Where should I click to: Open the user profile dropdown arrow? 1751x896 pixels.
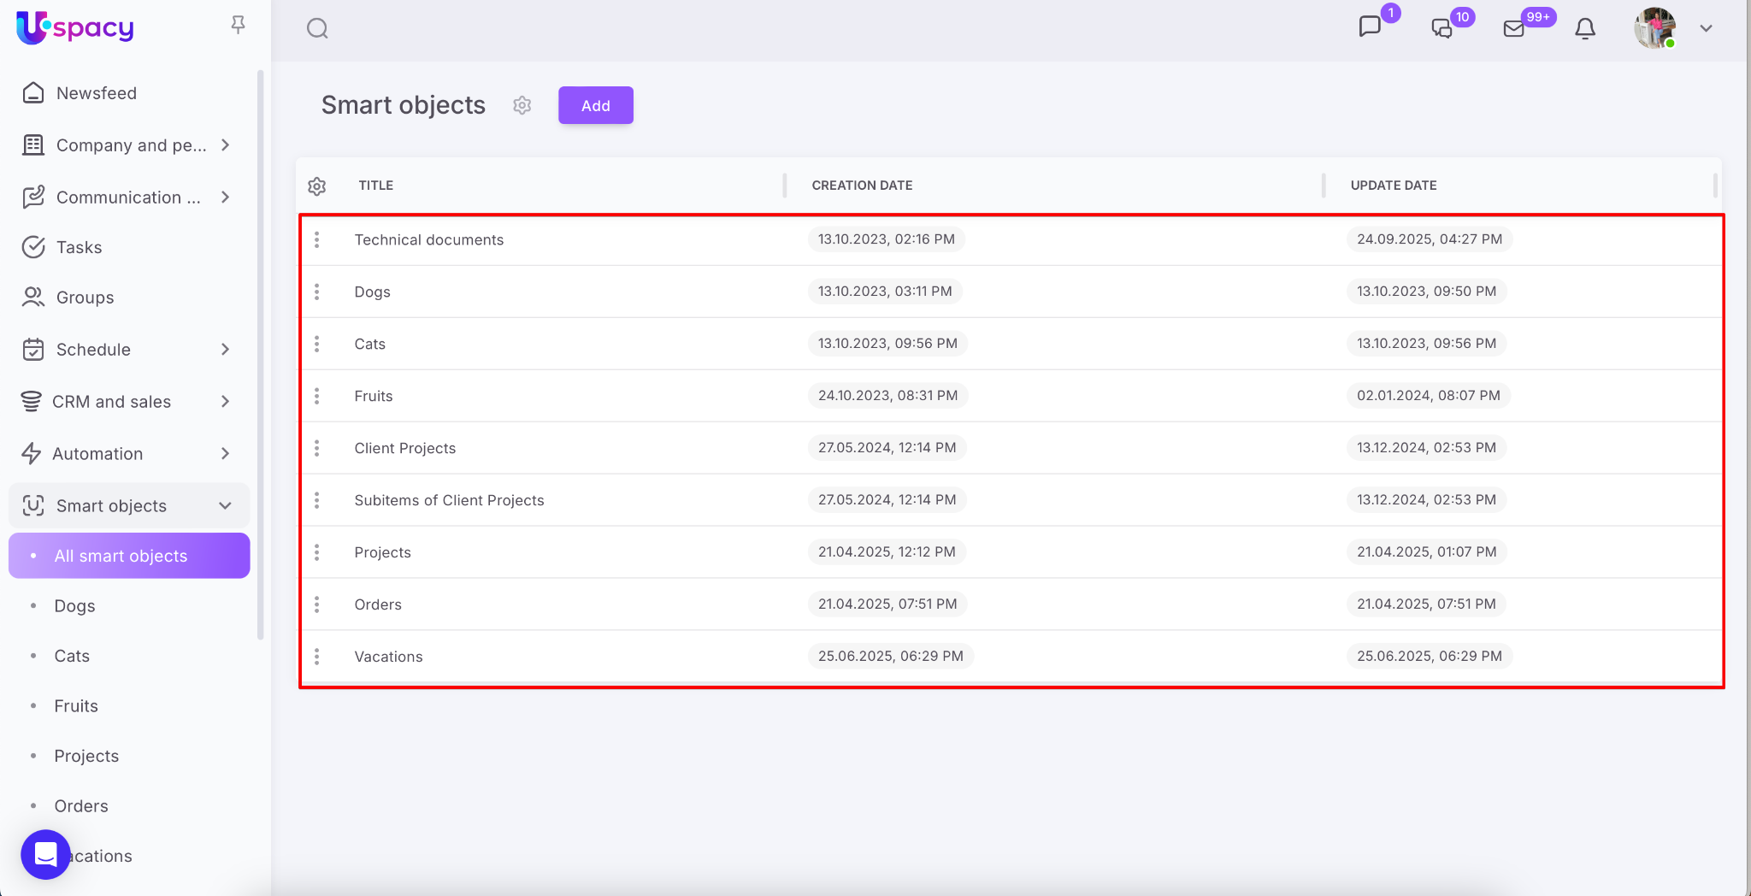(x=1706, y=28)
